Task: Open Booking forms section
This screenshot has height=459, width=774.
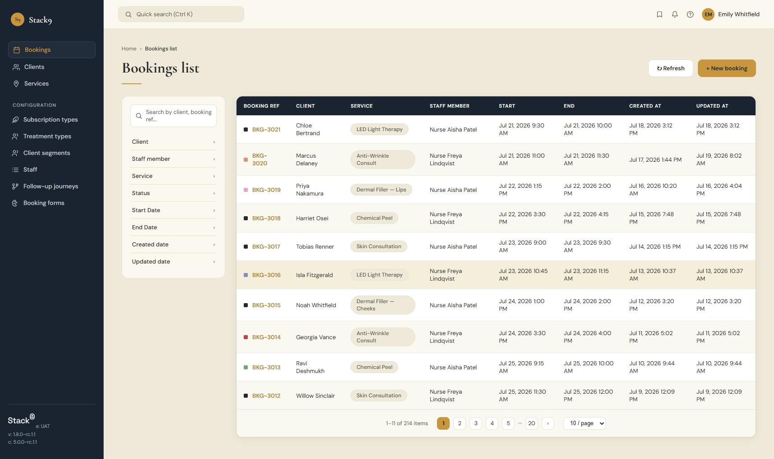Action: click(x=52, y=203)
